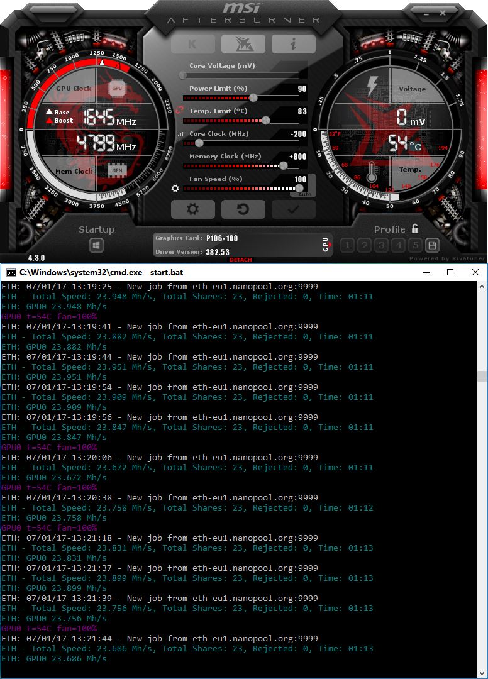Click Afterburner version 4.3.0 label
This screenshot has height=679, width=488.
pyautogui.click(x=36, y=258)
